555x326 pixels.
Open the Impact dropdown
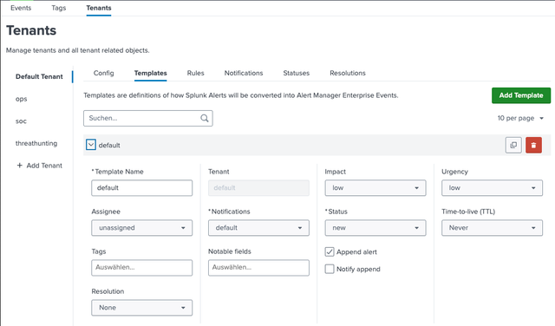coord(375,188)
